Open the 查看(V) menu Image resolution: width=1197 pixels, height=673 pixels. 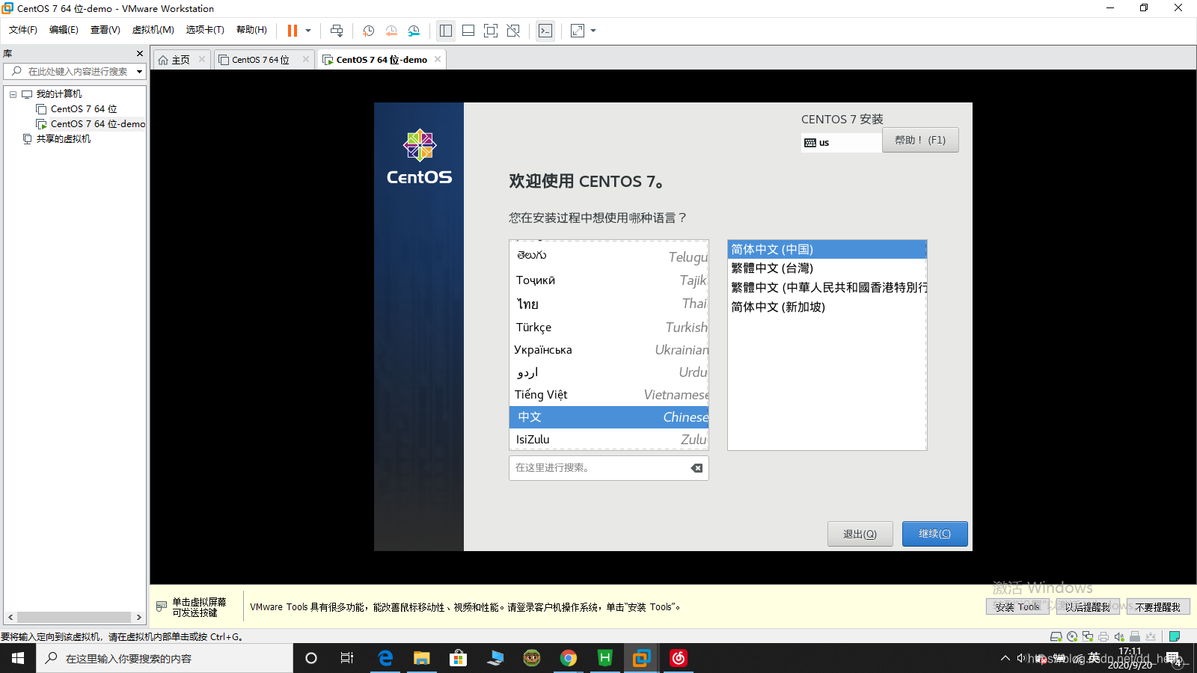click(x=105, y=30)
